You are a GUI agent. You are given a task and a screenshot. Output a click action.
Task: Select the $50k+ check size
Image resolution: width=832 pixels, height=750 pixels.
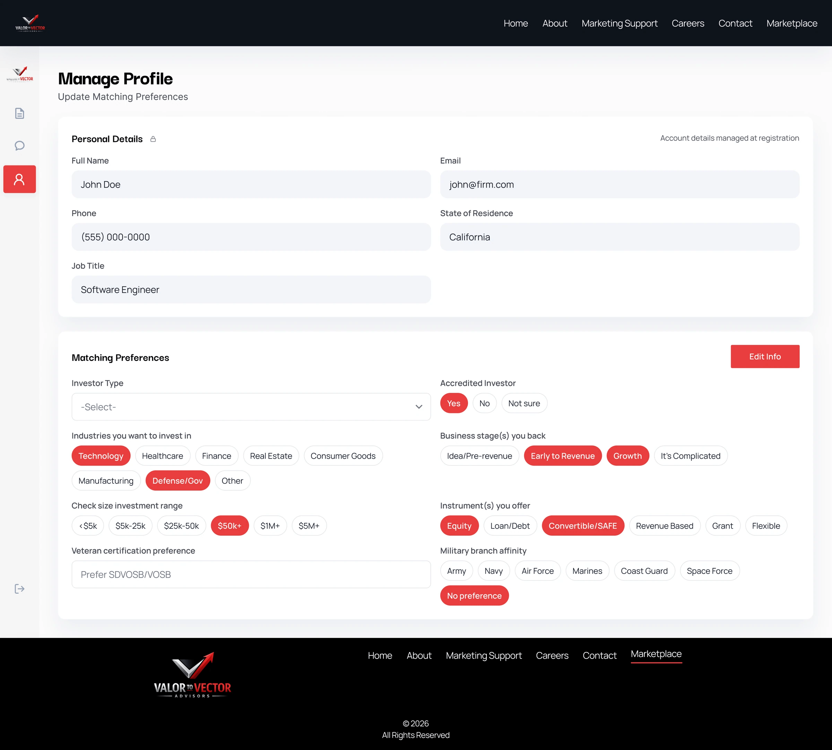229,525
